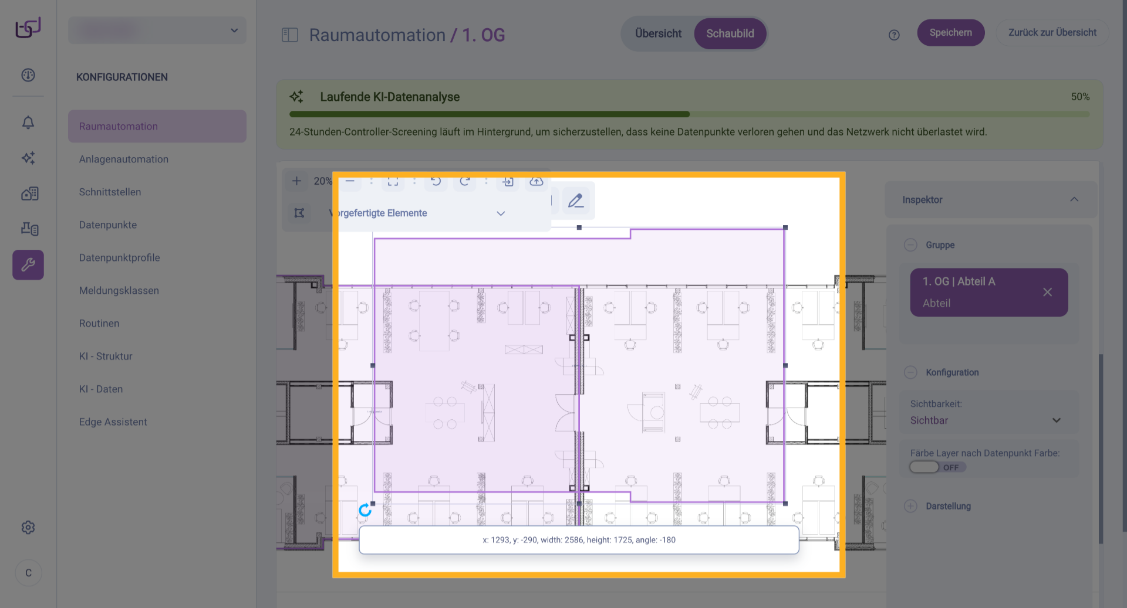Collapse the Inspektor panel
The height and width of the screenshot is (608, 1127).
click(x=1074, y=200)
